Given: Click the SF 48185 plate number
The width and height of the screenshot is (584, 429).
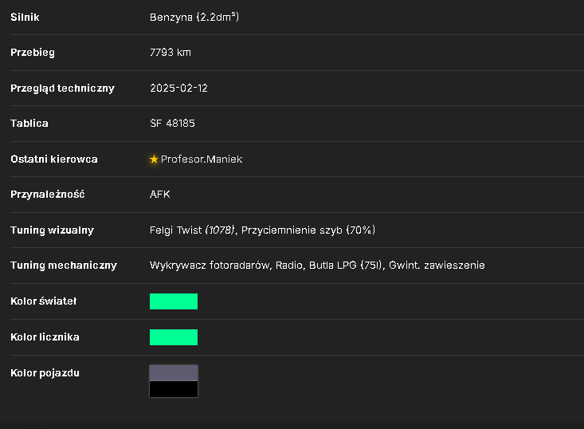Looking at the screenshot, I should tap(172, 124).
